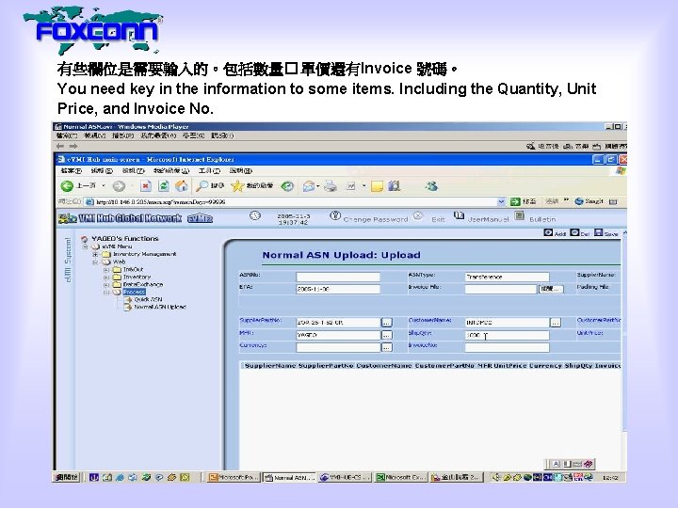Open the second IE menu (Edit)

pos(102,171)
